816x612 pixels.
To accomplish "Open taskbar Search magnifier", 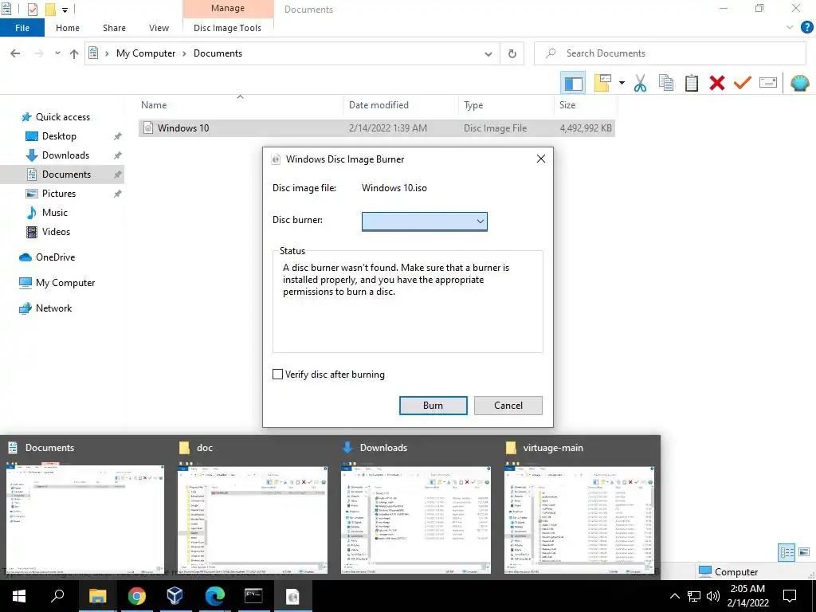I will tap(57, 596).
